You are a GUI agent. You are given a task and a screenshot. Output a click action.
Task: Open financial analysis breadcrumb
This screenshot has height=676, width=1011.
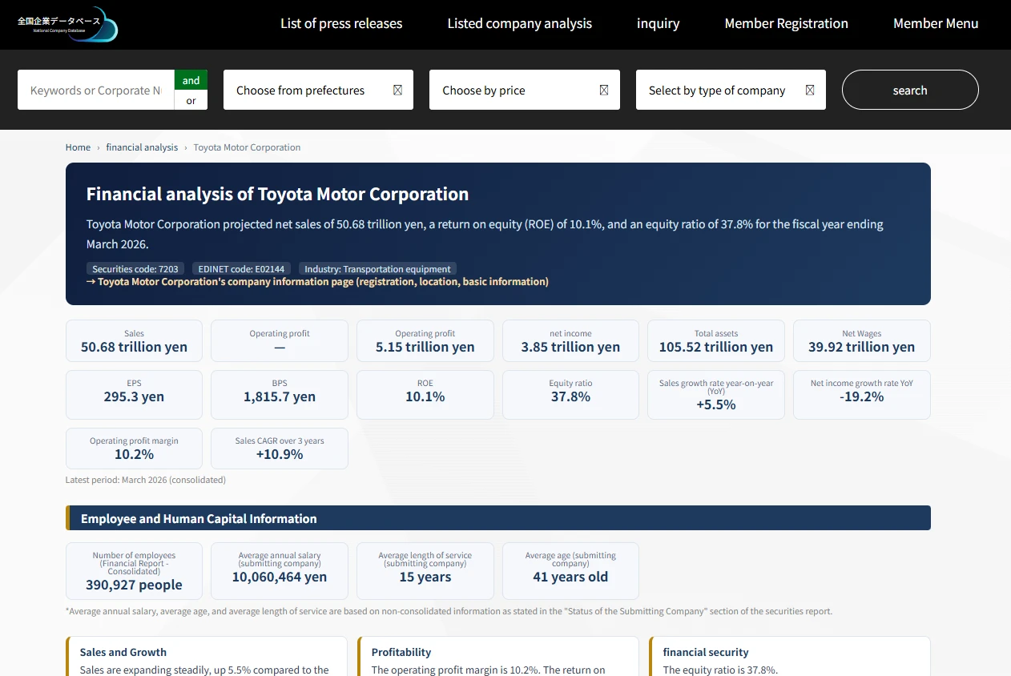[x=142, y=147]
